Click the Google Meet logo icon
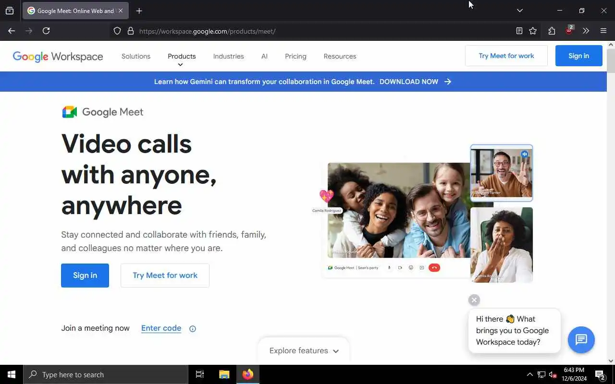 [70, 112]
